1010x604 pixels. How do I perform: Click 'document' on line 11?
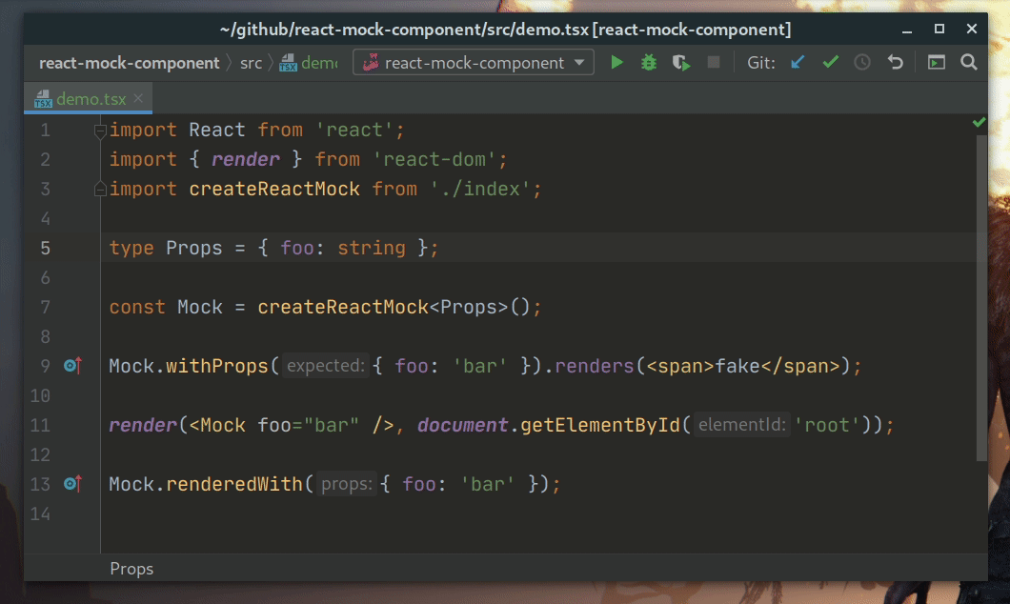(x=462, y=425)
